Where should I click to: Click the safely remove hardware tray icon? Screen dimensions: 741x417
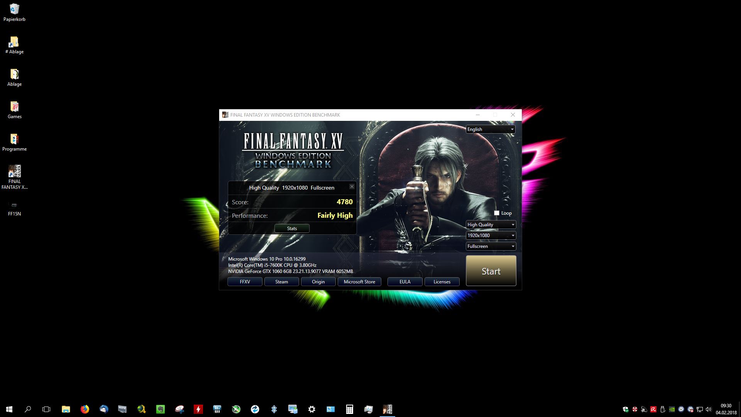(x=663, y=409)
